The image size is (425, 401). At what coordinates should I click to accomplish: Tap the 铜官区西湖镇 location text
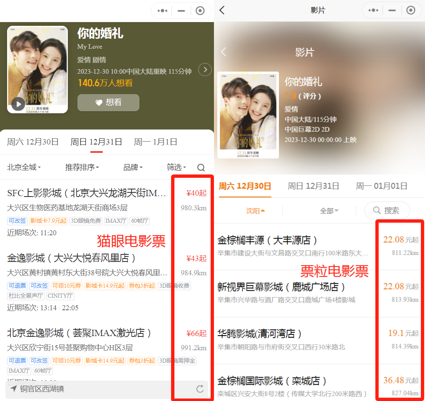click(42, 389)
